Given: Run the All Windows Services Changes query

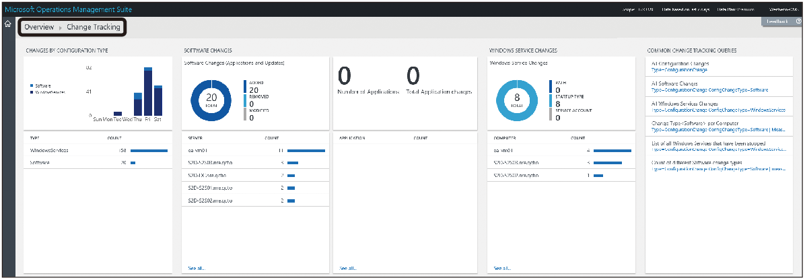Looking at the screenshot, I should [x=686, y=106].
